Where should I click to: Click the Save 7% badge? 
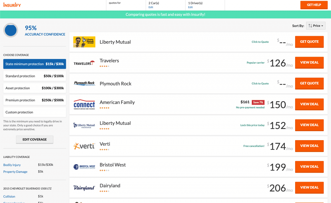258,102
